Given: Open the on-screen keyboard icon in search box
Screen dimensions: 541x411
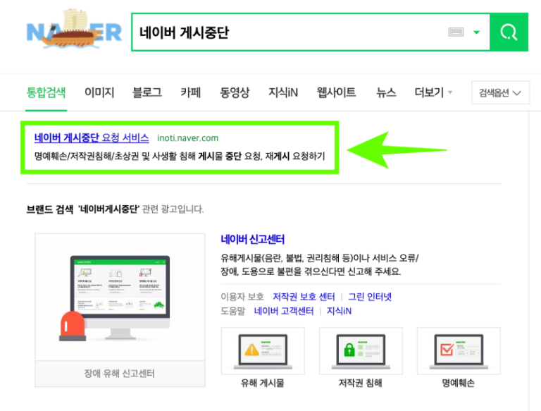Looking at the screenshot, I should tap(456, 32).
